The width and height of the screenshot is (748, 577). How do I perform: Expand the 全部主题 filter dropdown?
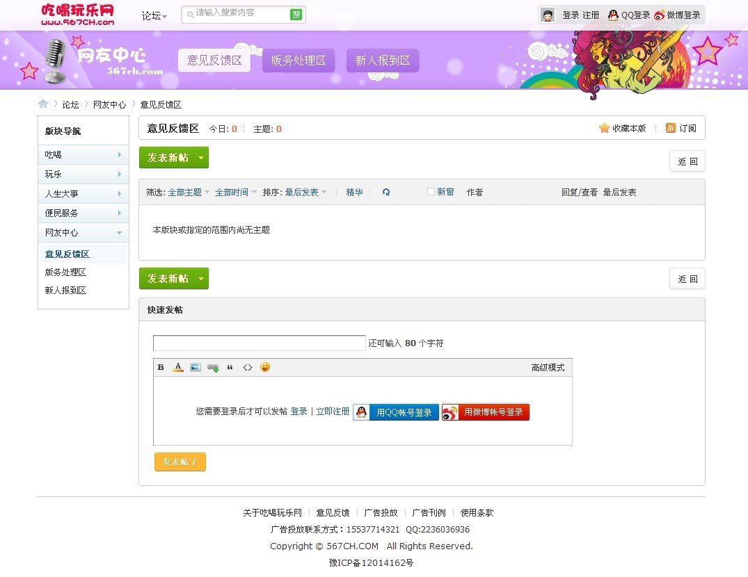tap(186, 192)
